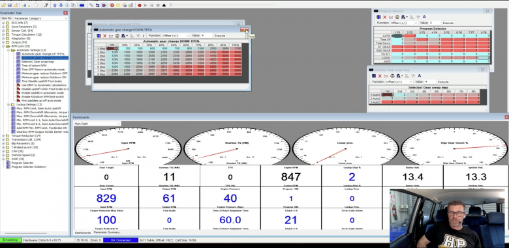
Task: Select Use DBW to Automatic calculations flag
Action: coord(44,85)
